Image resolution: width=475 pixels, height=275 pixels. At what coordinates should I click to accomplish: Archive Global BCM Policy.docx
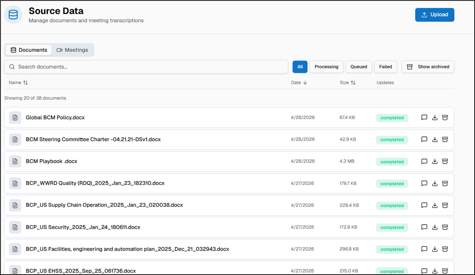(x=445, y=117)
